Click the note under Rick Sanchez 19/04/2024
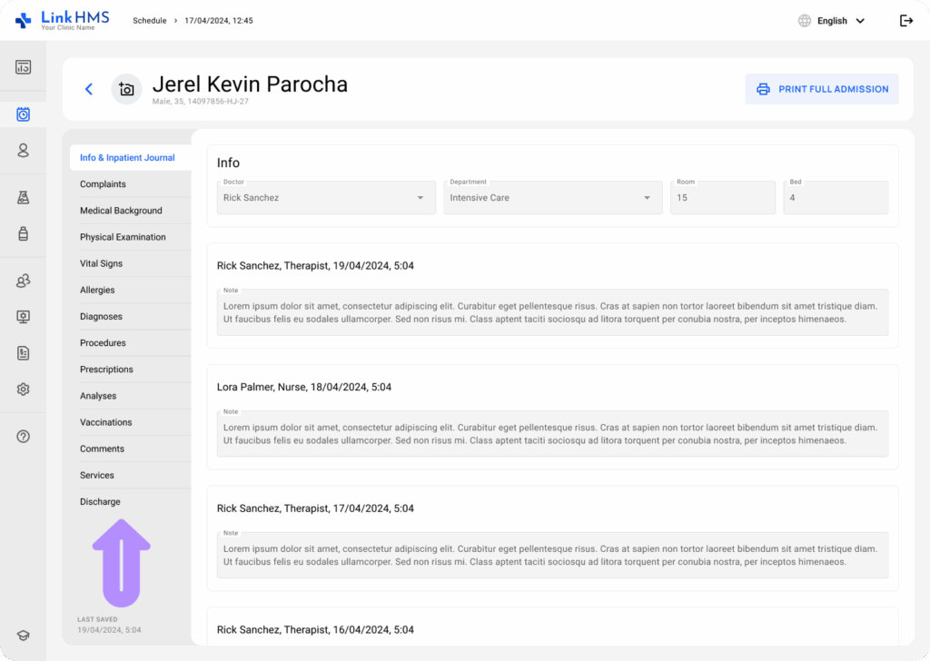The width and height of the screenshot is (930, 661). [x=552, y=312]
